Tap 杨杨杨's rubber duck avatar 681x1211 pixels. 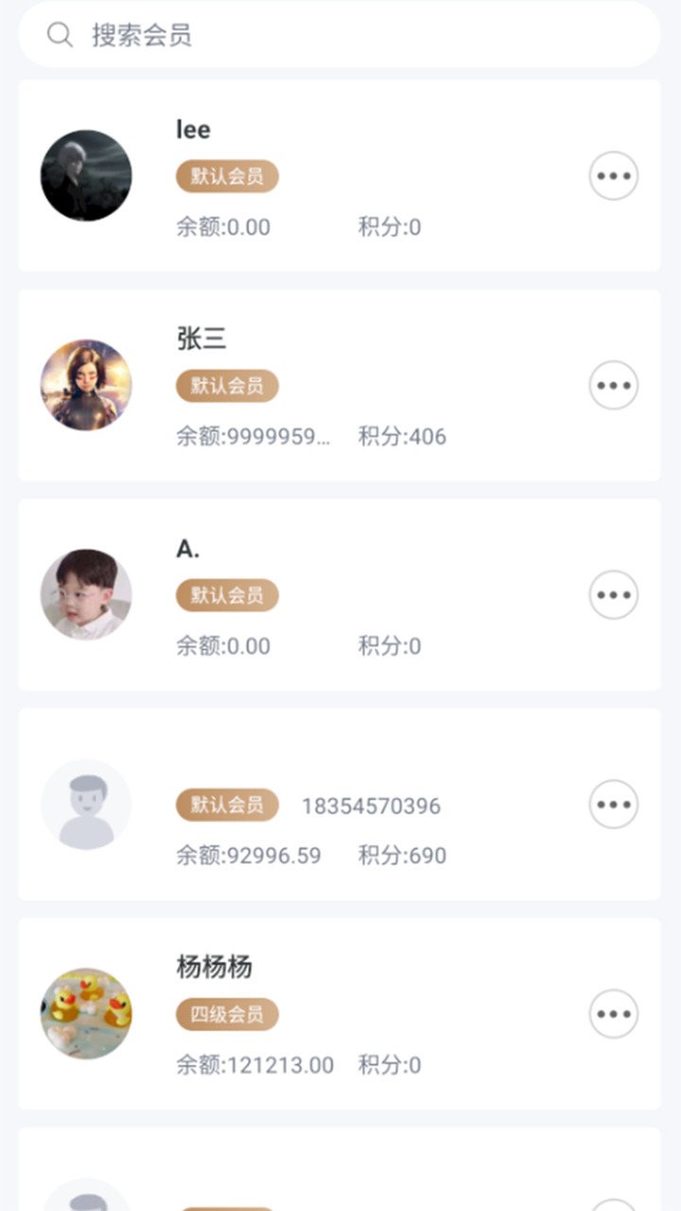coord(86,1014)
